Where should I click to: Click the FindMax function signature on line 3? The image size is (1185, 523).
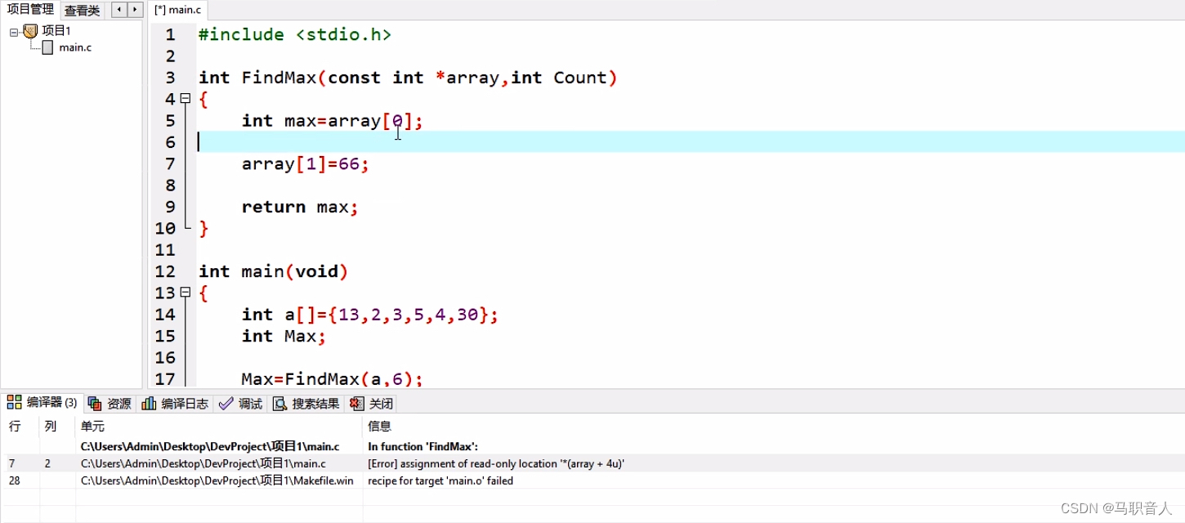pos(408,78)
